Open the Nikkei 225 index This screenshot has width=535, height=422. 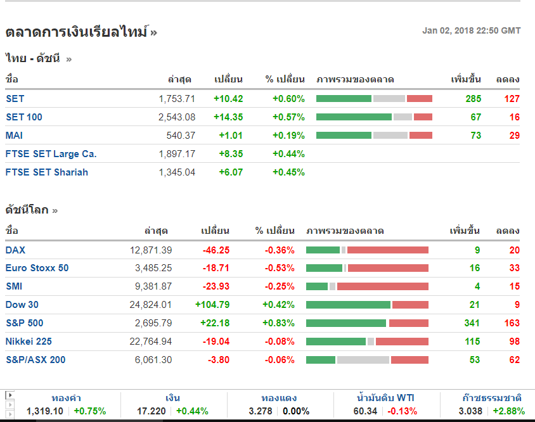point(29,342)
